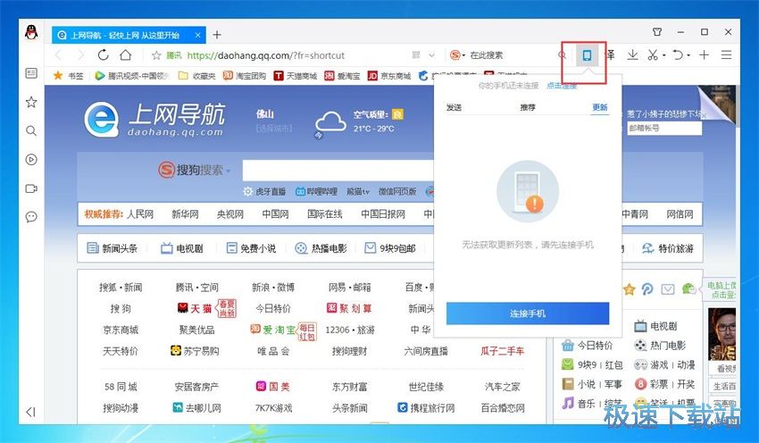The height and width of the screenshot is (443, 759).
Task: Select the 电视剧 tab
Action: pos(182,248)
